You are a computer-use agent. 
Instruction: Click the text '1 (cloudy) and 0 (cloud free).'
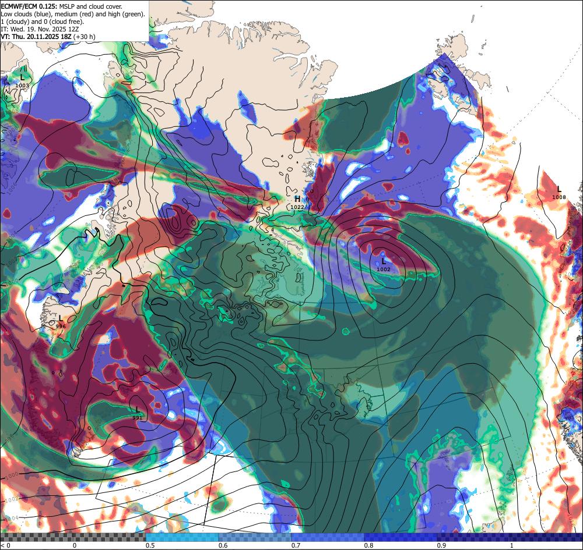(43, 22)
